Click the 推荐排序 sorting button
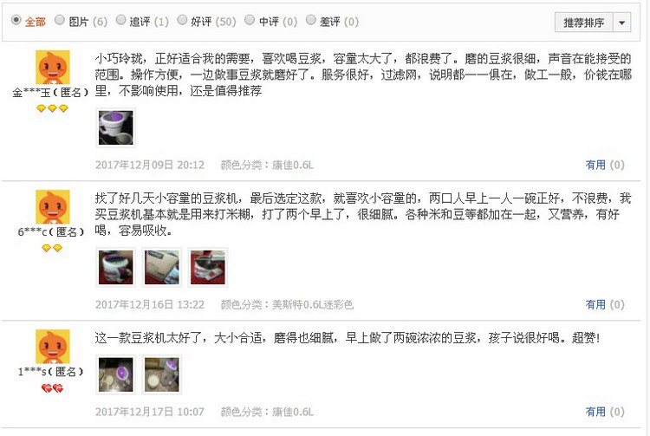Screen dimensions: 650x436 point(583,23)
